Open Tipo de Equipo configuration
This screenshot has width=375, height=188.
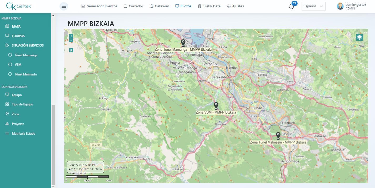(22, 104)
